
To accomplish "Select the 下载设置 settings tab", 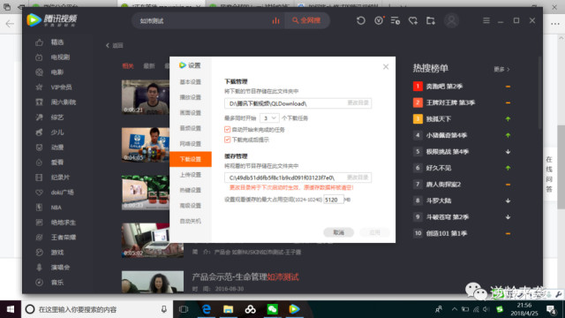I will click(191, 159).
